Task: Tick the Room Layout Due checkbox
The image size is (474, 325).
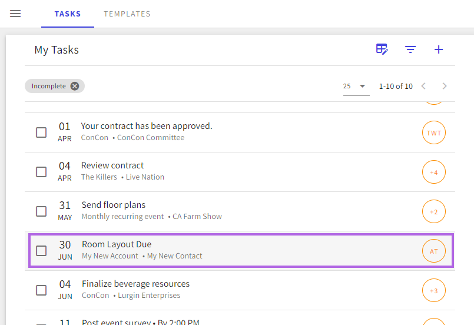Action: coord(41,251)
